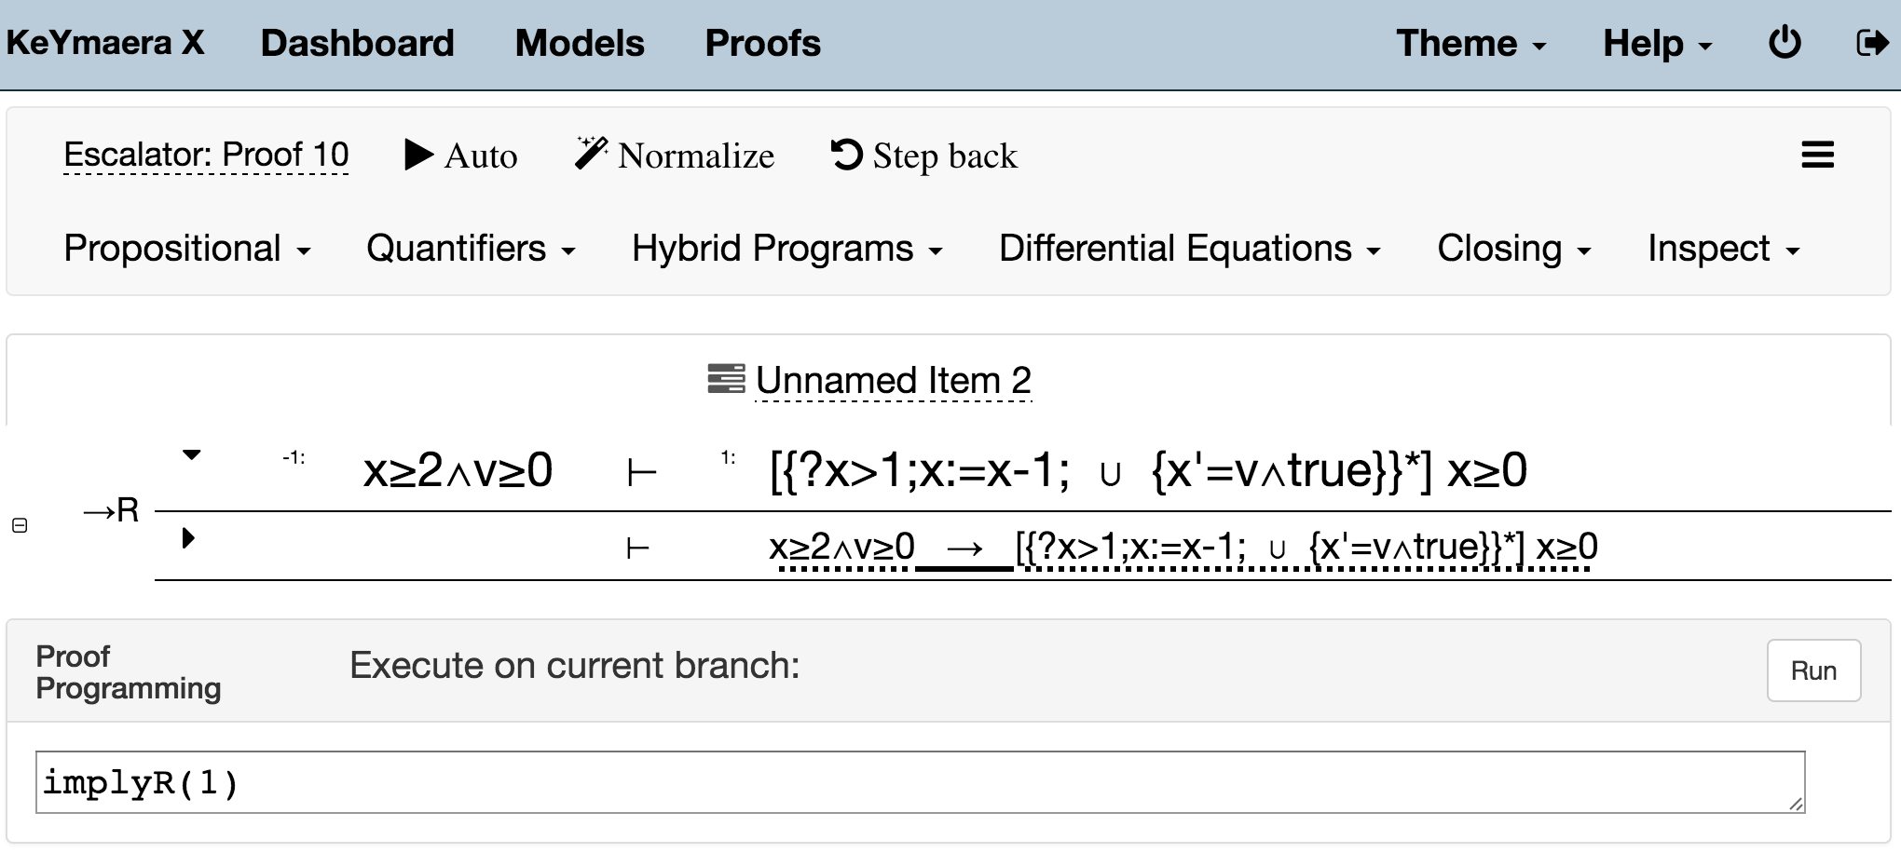Open the Hybrid Programs dropdown

click(x=786, y=249)
